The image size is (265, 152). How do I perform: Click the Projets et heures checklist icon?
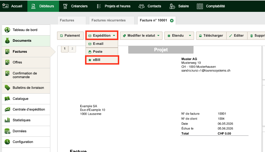click(99, 6)
